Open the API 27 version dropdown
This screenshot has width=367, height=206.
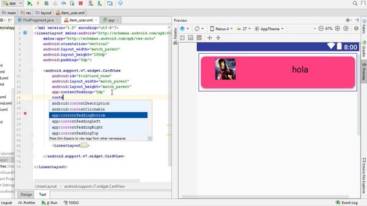(244, 29)
